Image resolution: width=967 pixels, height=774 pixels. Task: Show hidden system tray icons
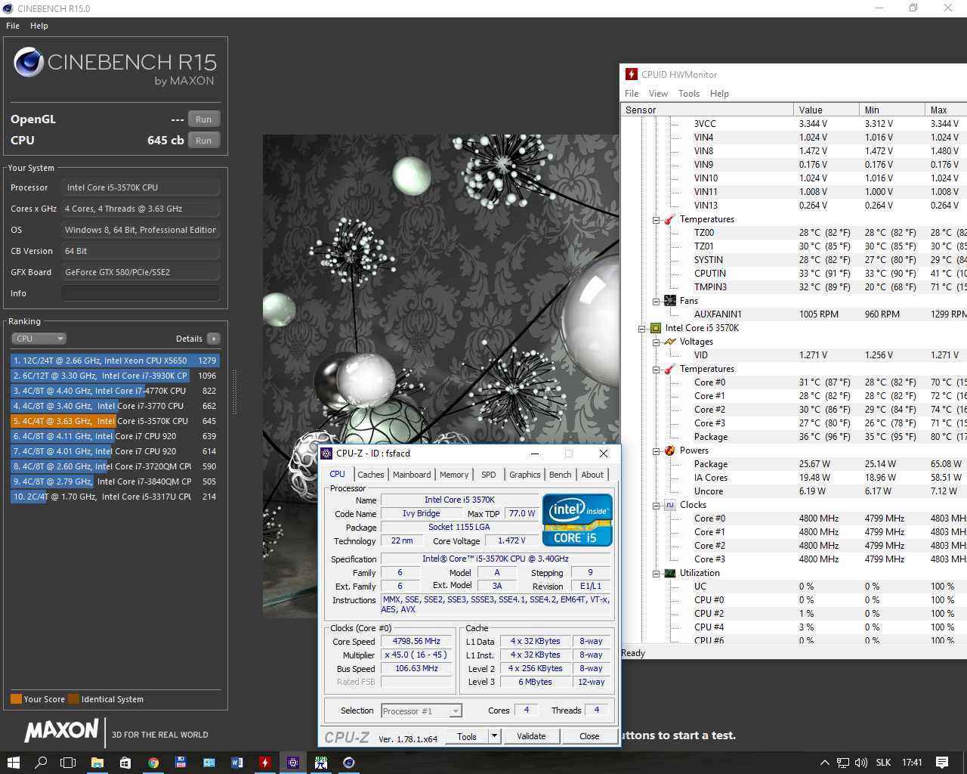pyautogui.click(x=824, y=763)
